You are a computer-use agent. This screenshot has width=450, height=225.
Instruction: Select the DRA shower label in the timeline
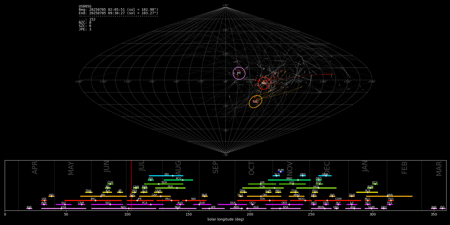coord(242,191)
